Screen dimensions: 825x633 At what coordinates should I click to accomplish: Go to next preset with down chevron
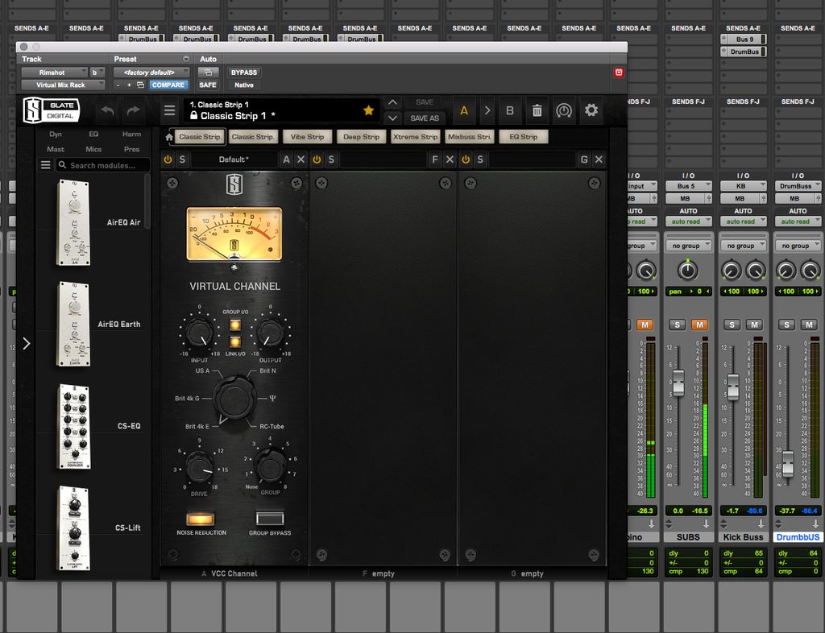[392, 118]
